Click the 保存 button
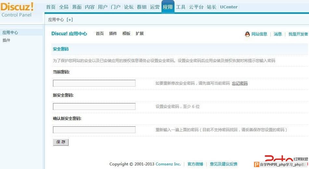Viewport: 309px width, 169px height. 61,142
